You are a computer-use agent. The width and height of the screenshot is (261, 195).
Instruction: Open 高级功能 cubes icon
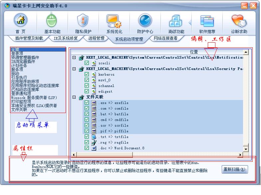[176, 21]
